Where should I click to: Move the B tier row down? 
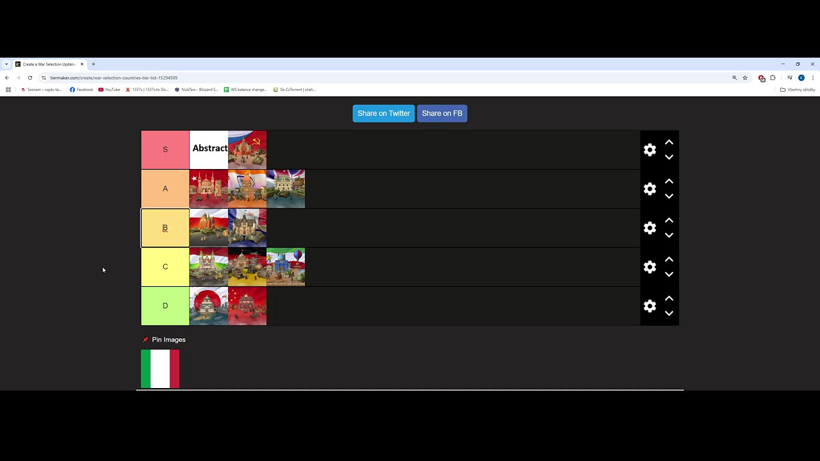pos(669,235)
